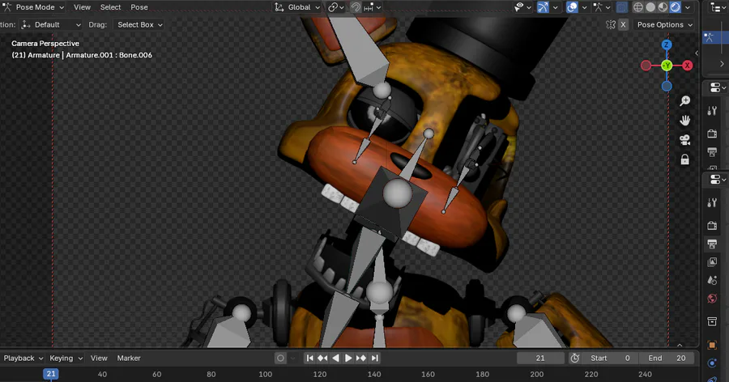
Task: Open timeline View menu
Action: (99, 359)
